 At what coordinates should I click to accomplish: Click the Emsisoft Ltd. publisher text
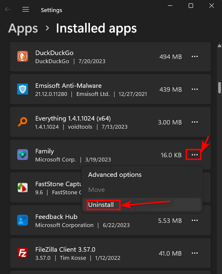pyautogui.click(x=93, y=94)
